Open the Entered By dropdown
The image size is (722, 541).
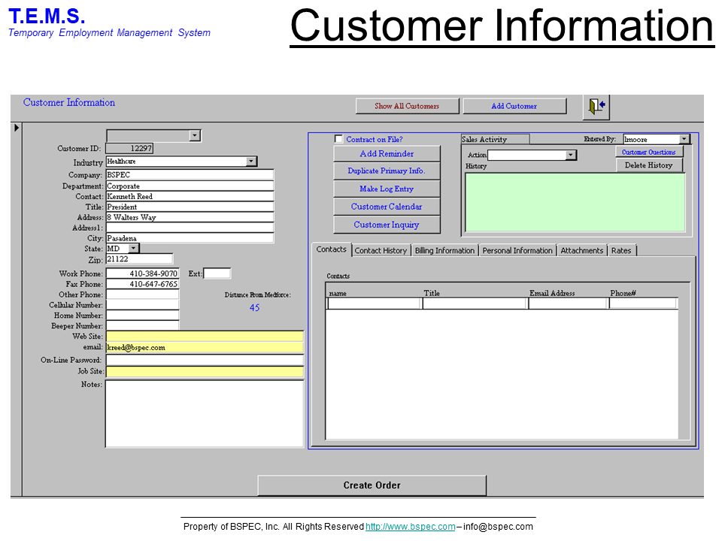684,139
